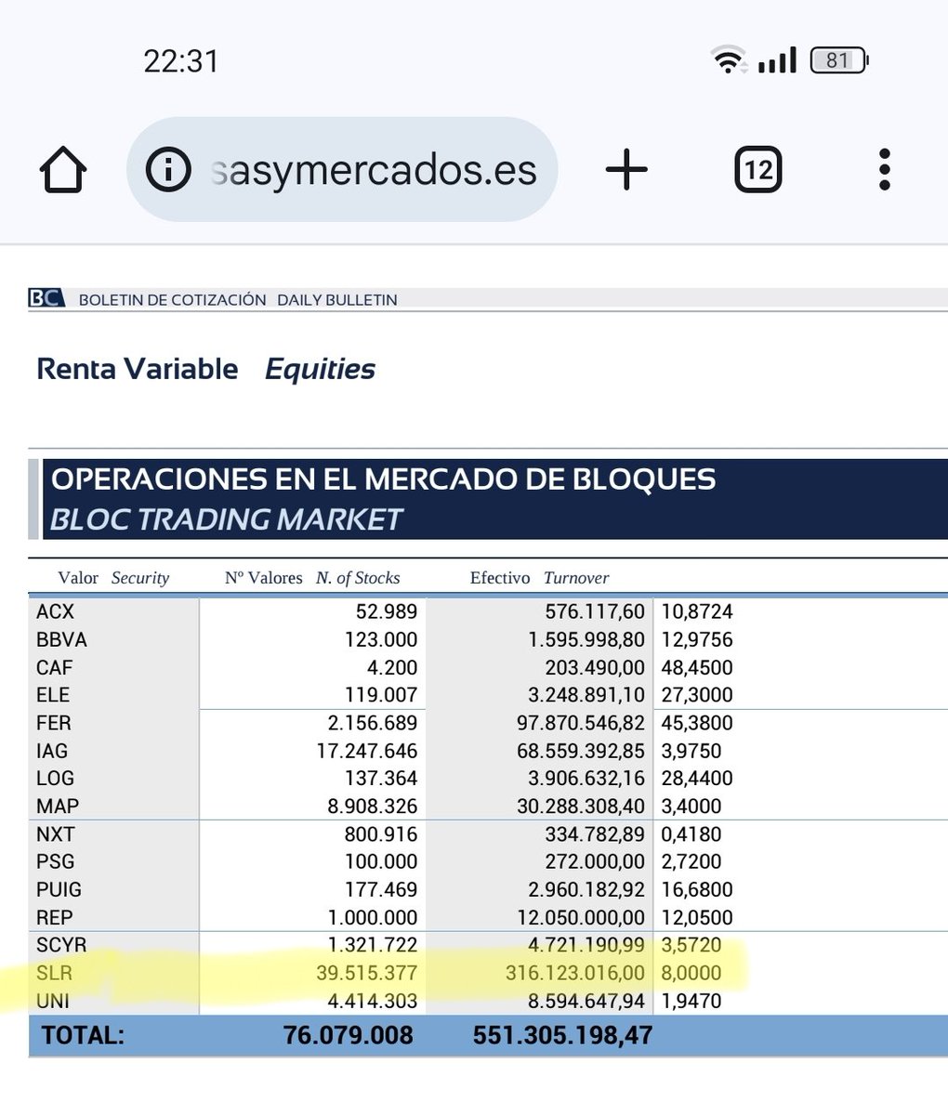This screenshot has width=948, height=1115.
Task: Tap the 'Valor Security' column header
Action: 113,578
